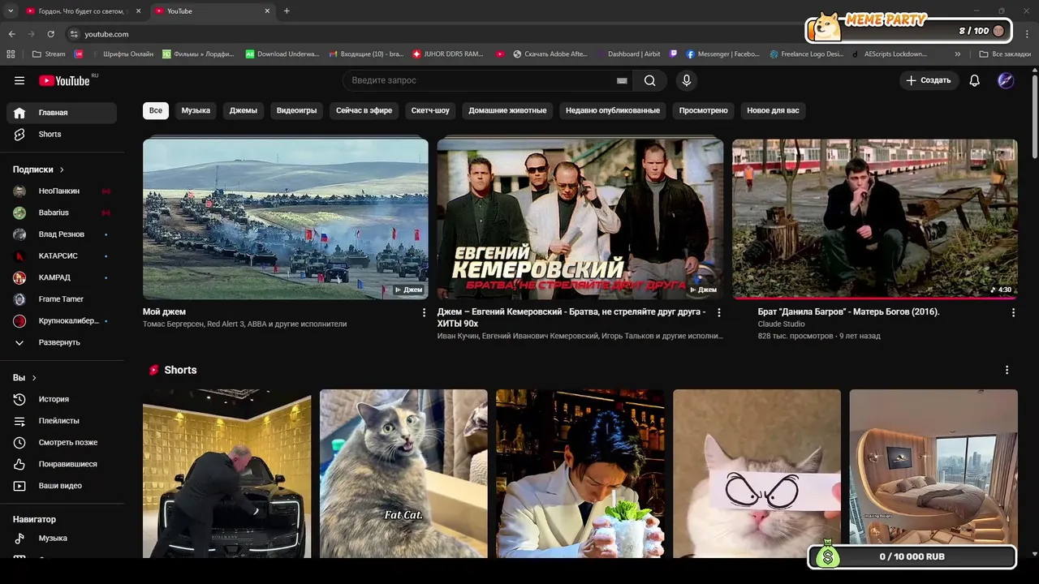Open more options for Мой джем
Viewport: 1039px width, 584px height.
pyautogui.click(x=424, y=312)
